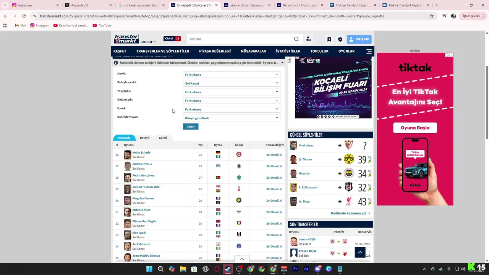489x275 pixels.
Task: Click the shield icon in header
Action: [x=340, y=39]
